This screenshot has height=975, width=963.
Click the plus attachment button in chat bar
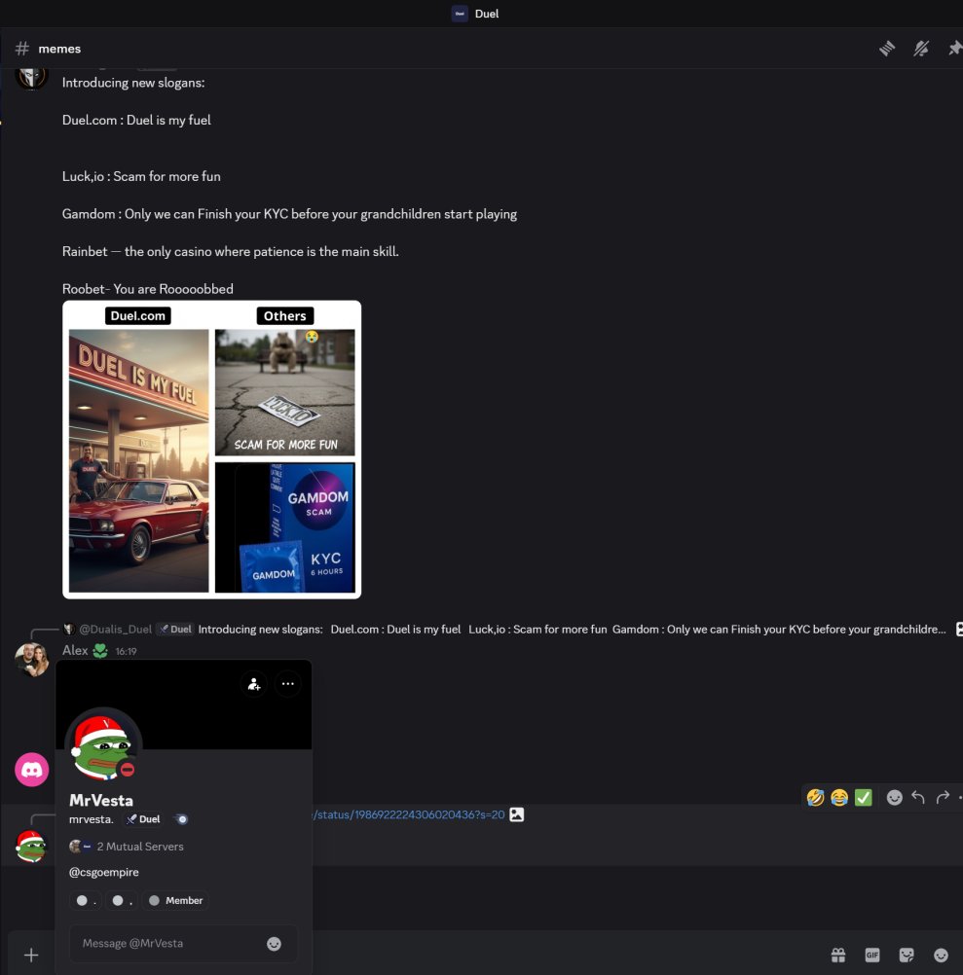[x=31, y=956]
